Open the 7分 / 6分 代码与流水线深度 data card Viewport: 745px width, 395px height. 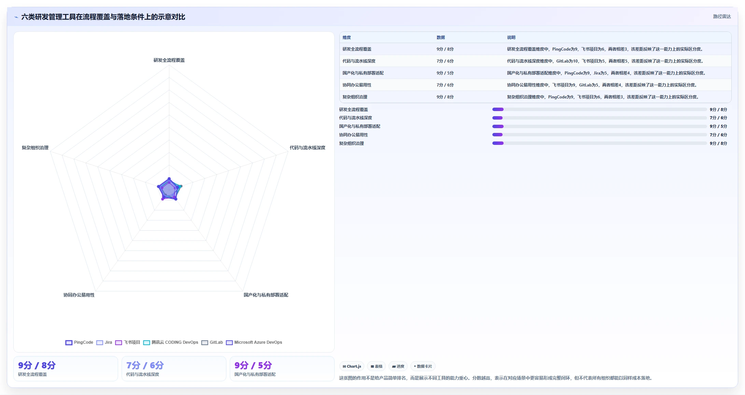[174, 369]
